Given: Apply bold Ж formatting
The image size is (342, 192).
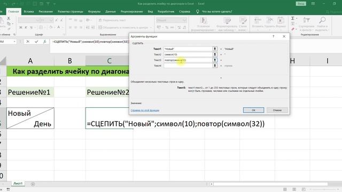Looking at the screenshot, I should click(x=21, y=27).
